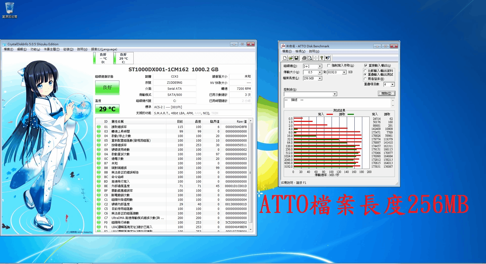Click the Print icon in ATTO toolbar
This screenshot has width=486, height=264.
304,58
